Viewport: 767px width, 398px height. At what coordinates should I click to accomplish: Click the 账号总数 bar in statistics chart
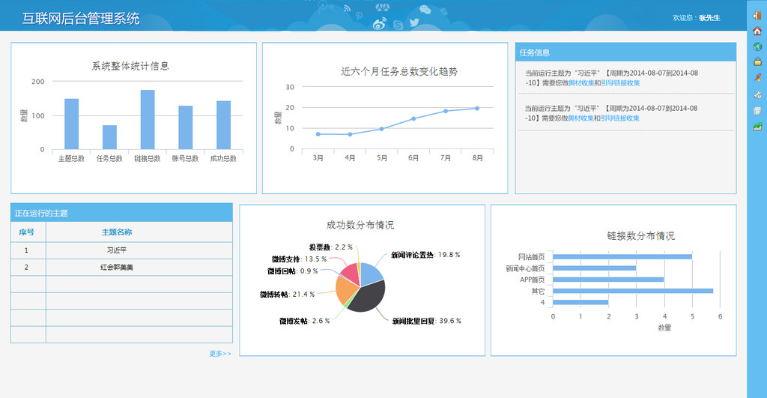pyautogui.click(x=186, y=127)
